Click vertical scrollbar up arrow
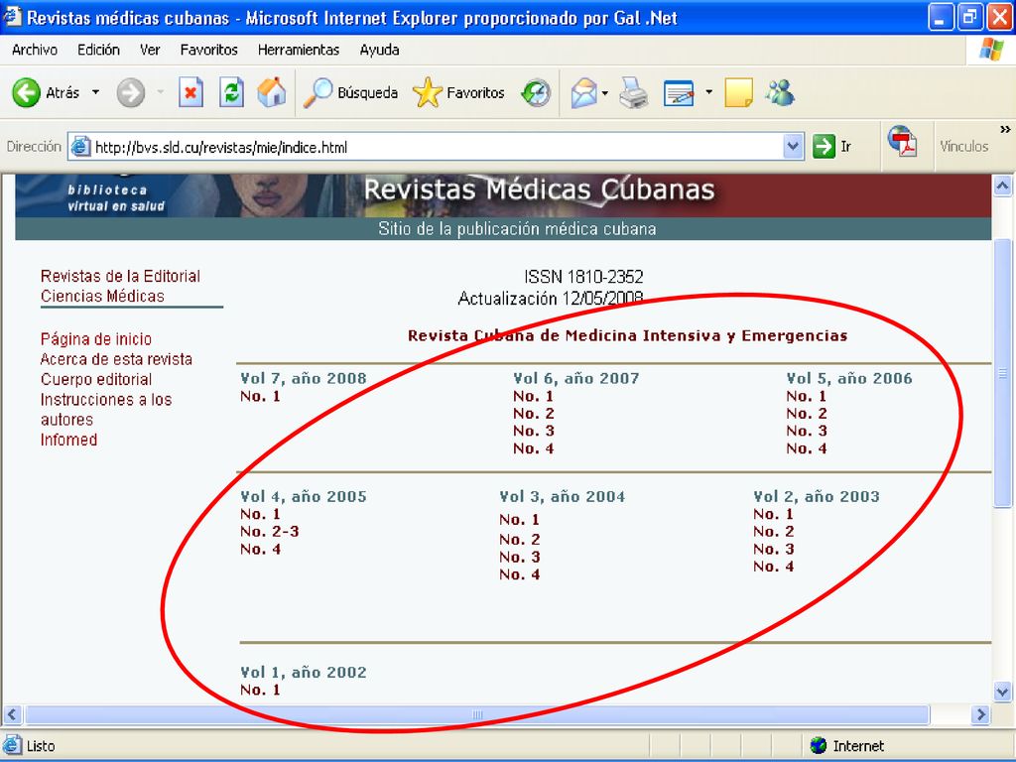 [x=1002, y=187]
